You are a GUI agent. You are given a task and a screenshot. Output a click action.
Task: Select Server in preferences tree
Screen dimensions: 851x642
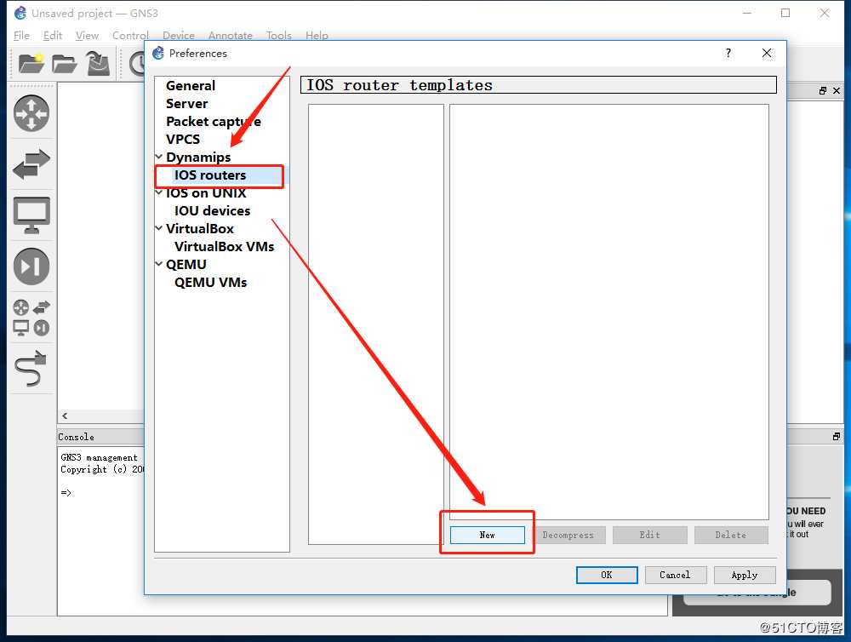click(186, 104)
